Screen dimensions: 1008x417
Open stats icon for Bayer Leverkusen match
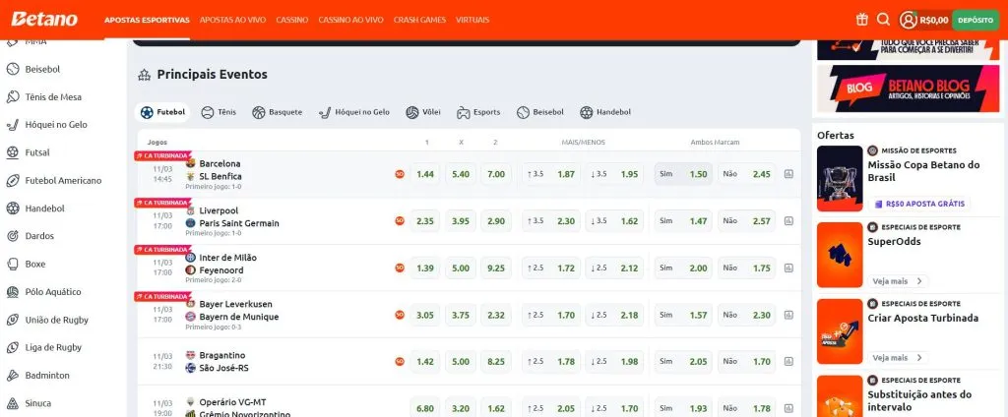(x=788, y=315)
